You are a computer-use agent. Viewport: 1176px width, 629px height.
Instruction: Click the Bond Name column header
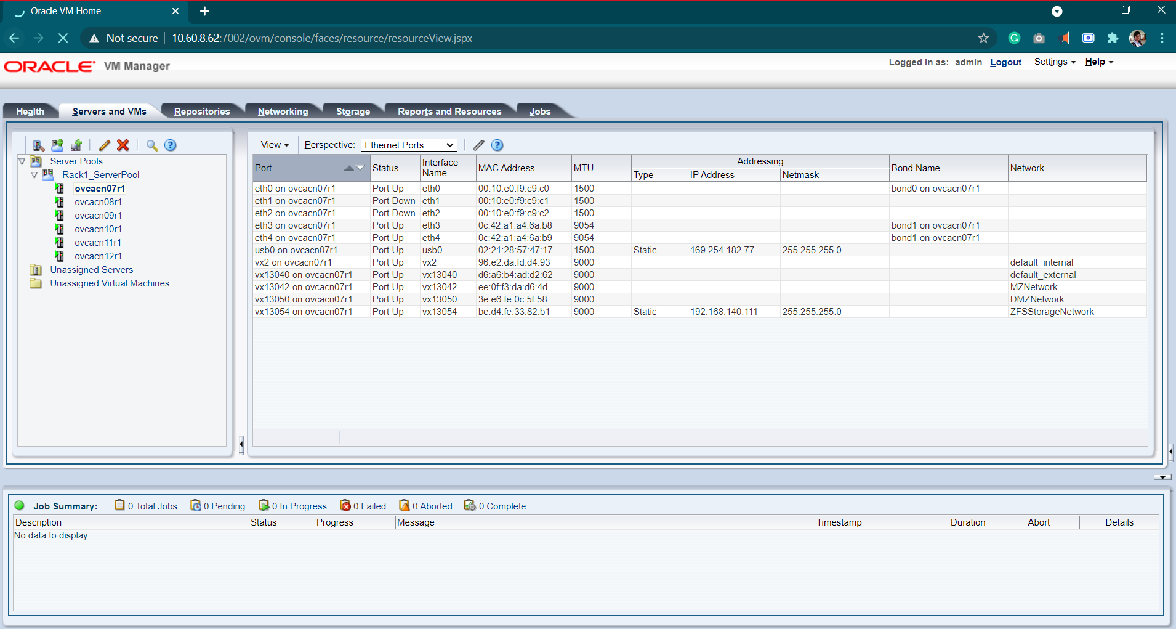(948, 168)
